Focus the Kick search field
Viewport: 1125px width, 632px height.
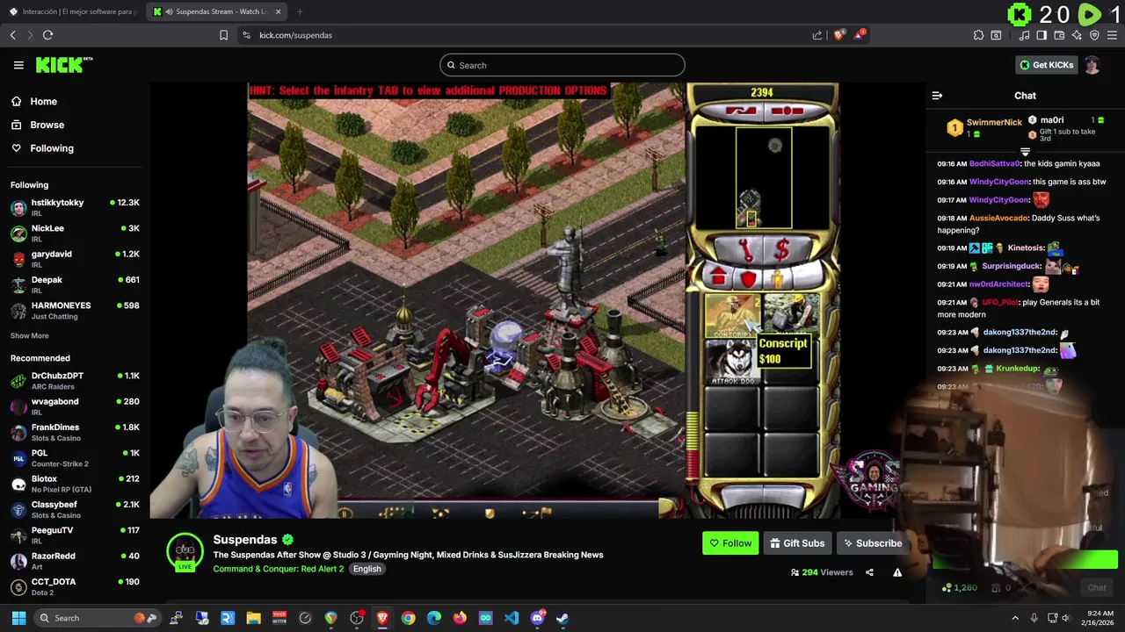(562, 65)
